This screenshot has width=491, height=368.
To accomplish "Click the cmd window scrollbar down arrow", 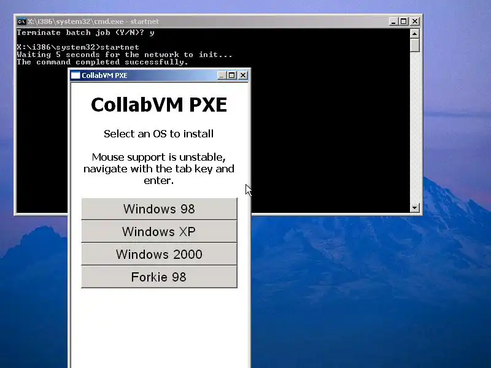I will (415, 207).
